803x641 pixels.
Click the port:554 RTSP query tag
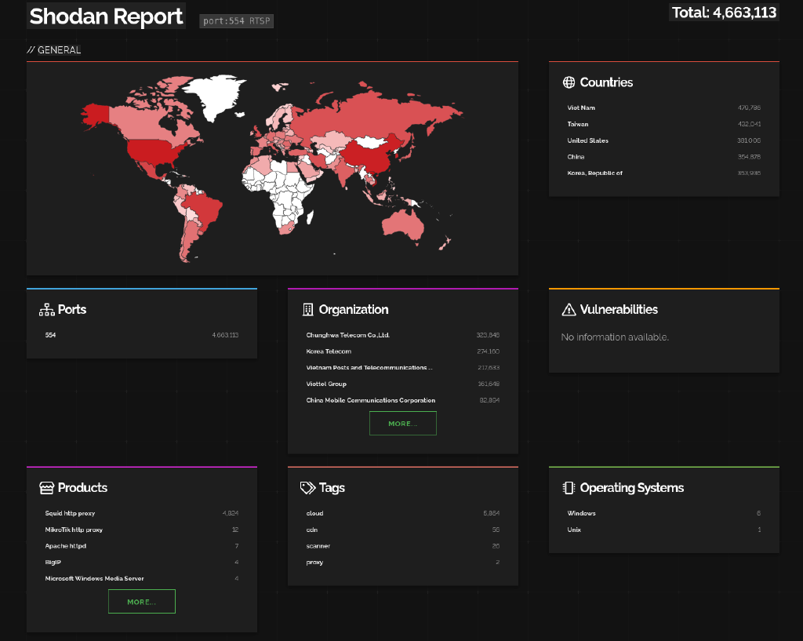coord(236,21)
